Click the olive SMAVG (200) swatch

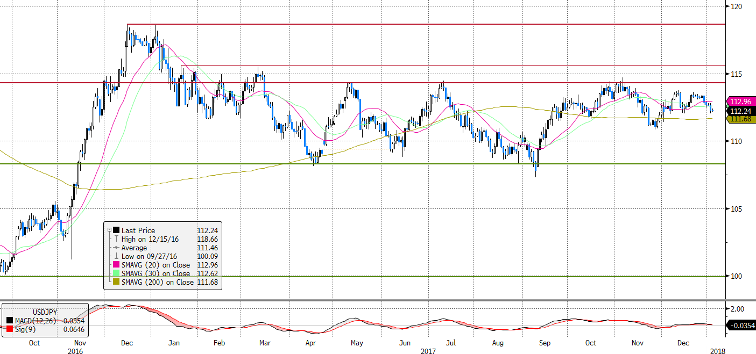point(116,282)
